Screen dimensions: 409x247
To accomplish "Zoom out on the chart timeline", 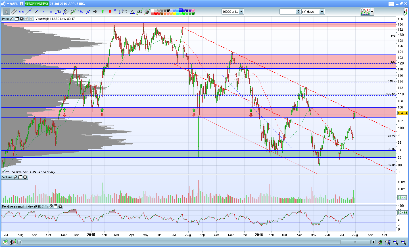I will point(396,242).
